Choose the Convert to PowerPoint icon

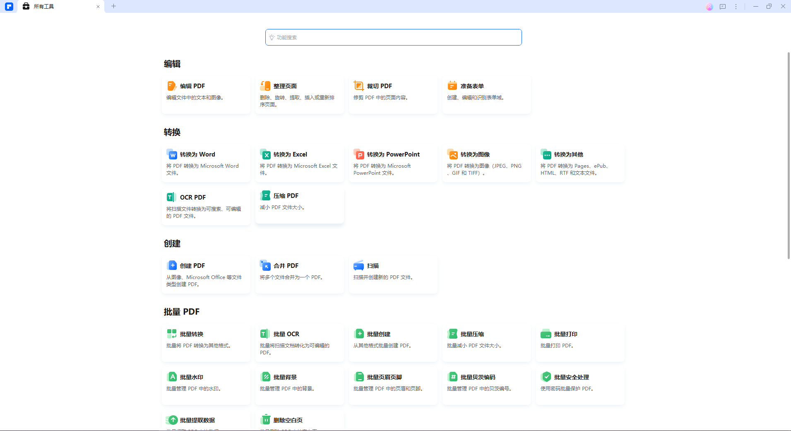pyautogui.click(x=359, y=154)
